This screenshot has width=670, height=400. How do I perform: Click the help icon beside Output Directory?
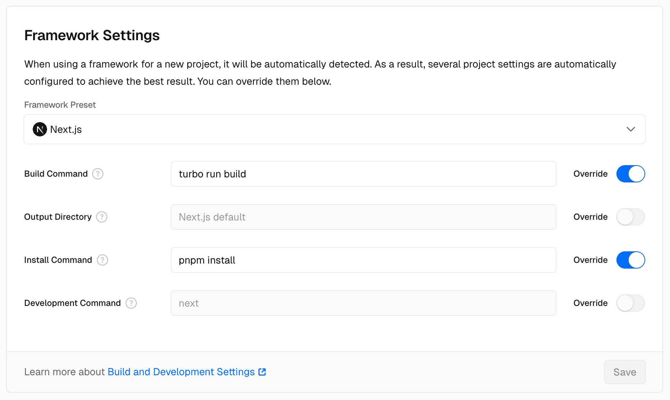pyautogui.click(x=102, y=217)
